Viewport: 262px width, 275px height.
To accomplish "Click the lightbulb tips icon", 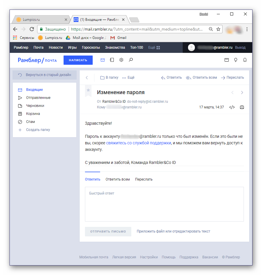I will click(236, 60).
